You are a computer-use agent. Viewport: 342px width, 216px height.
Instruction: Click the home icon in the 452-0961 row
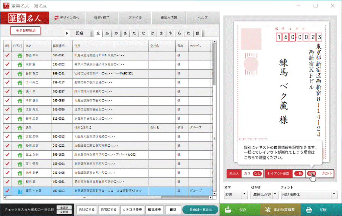20,182
